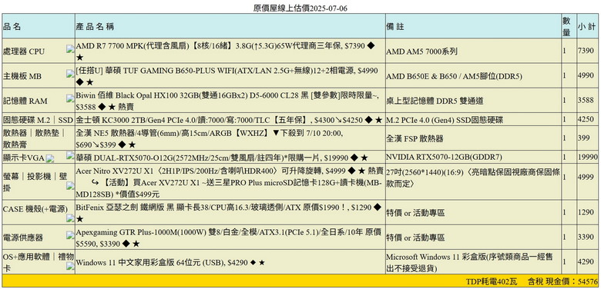Select the 顯示卡VGA category label
This screenshot has height=289, width=601.
click(24, 158)
